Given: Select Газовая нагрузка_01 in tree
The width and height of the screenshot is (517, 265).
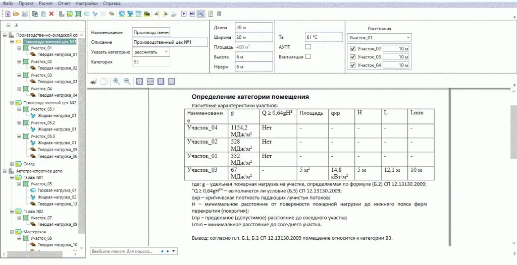Looking at the screenshot, I should coord(57,190).
